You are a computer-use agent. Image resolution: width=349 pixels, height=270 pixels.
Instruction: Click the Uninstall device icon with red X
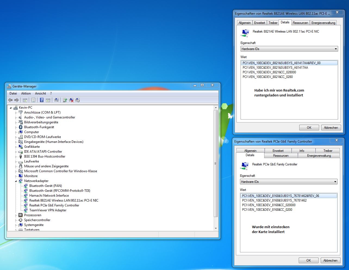(71, 100)
